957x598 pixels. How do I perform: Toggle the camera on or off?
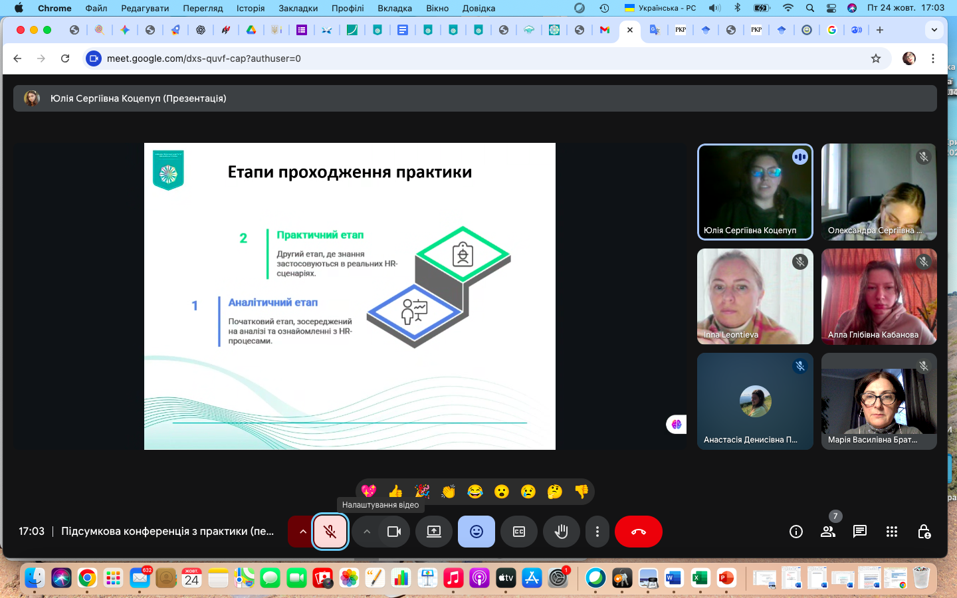tap(394, 532)
